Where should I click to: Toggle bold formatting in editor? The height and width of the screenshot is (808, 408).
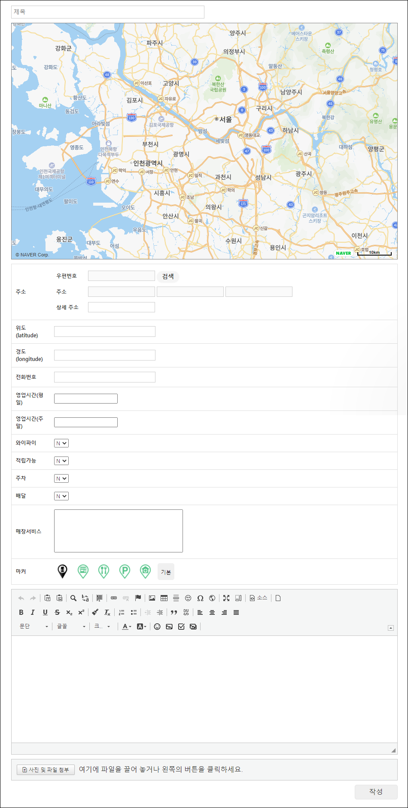pos(21,612)
